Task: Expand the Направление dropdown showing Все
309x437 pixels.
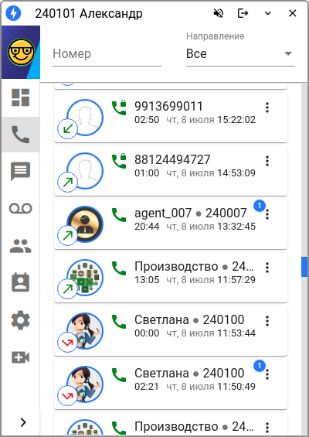Action: (240, 54)
